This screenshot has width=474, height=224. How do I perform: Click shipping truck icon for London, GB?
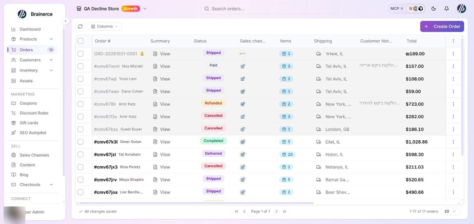[x=318, y=129]
